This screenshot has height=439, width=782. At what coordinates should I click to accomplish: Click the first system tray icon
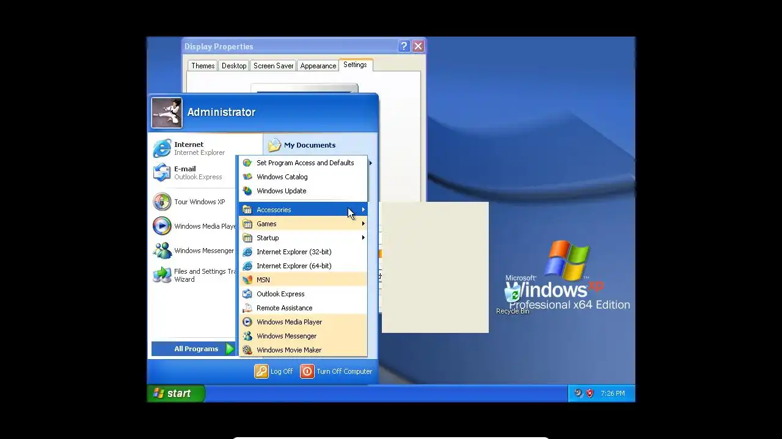[578, 394]
